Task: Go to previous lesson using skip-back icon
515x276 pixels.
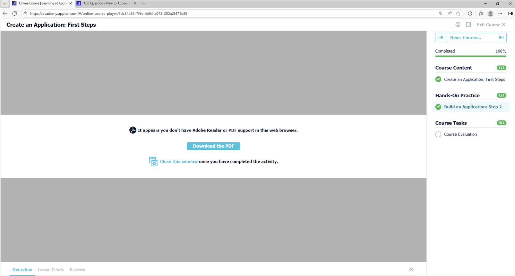Action: click(440, 38)
